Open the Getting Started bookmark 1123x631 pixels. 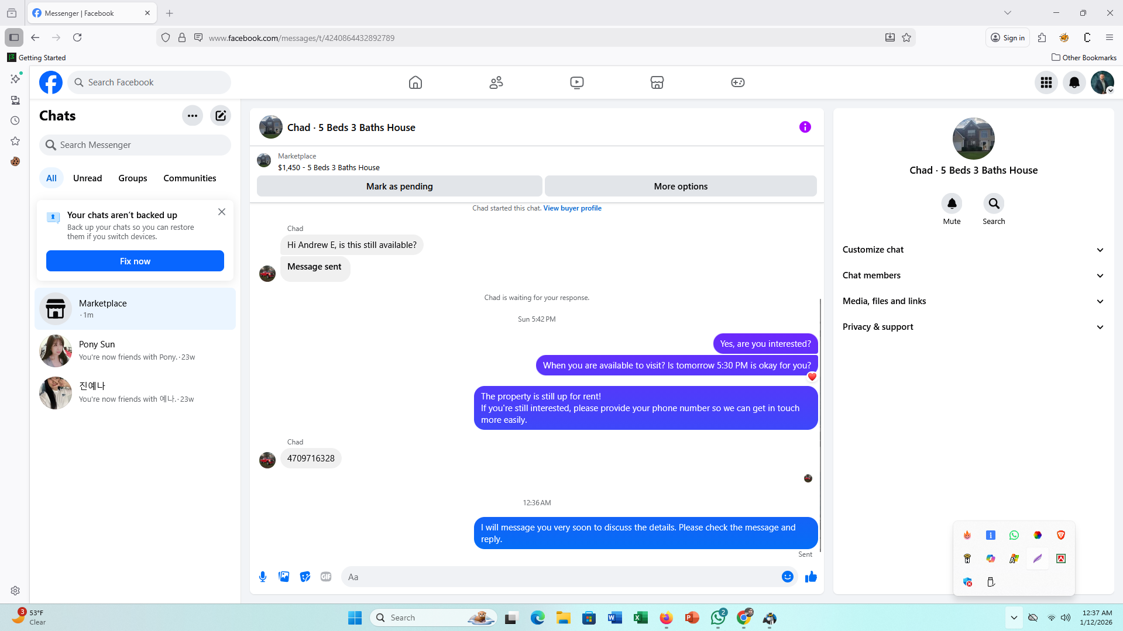(x=36, y=57)
